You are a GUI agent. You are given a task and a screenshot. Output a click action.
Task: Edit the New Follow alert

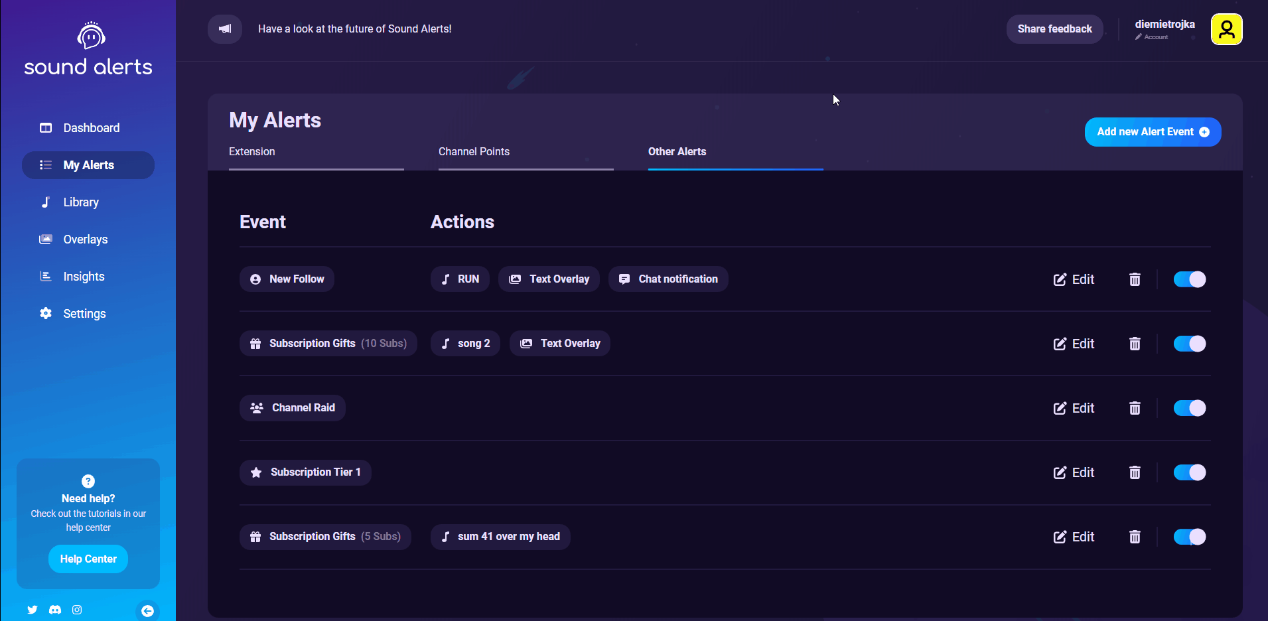(1074, 279)
